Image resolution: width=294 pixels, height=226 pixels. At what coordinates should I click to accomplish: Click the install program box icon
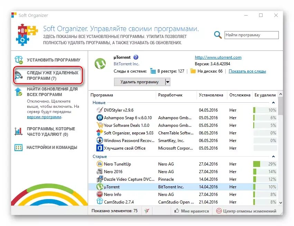point(19,60)
